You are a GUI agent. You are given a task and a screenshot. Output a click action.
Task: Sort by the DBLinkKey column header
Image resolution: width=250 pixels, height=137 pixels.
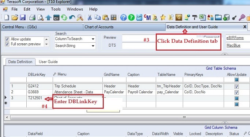pyautogui.click(x=37, y=75)
